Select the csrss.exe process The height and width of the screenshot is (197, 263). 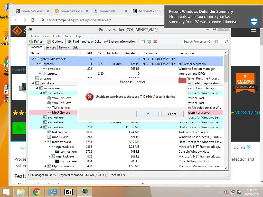pyautogui.click(x=45, y=78)
